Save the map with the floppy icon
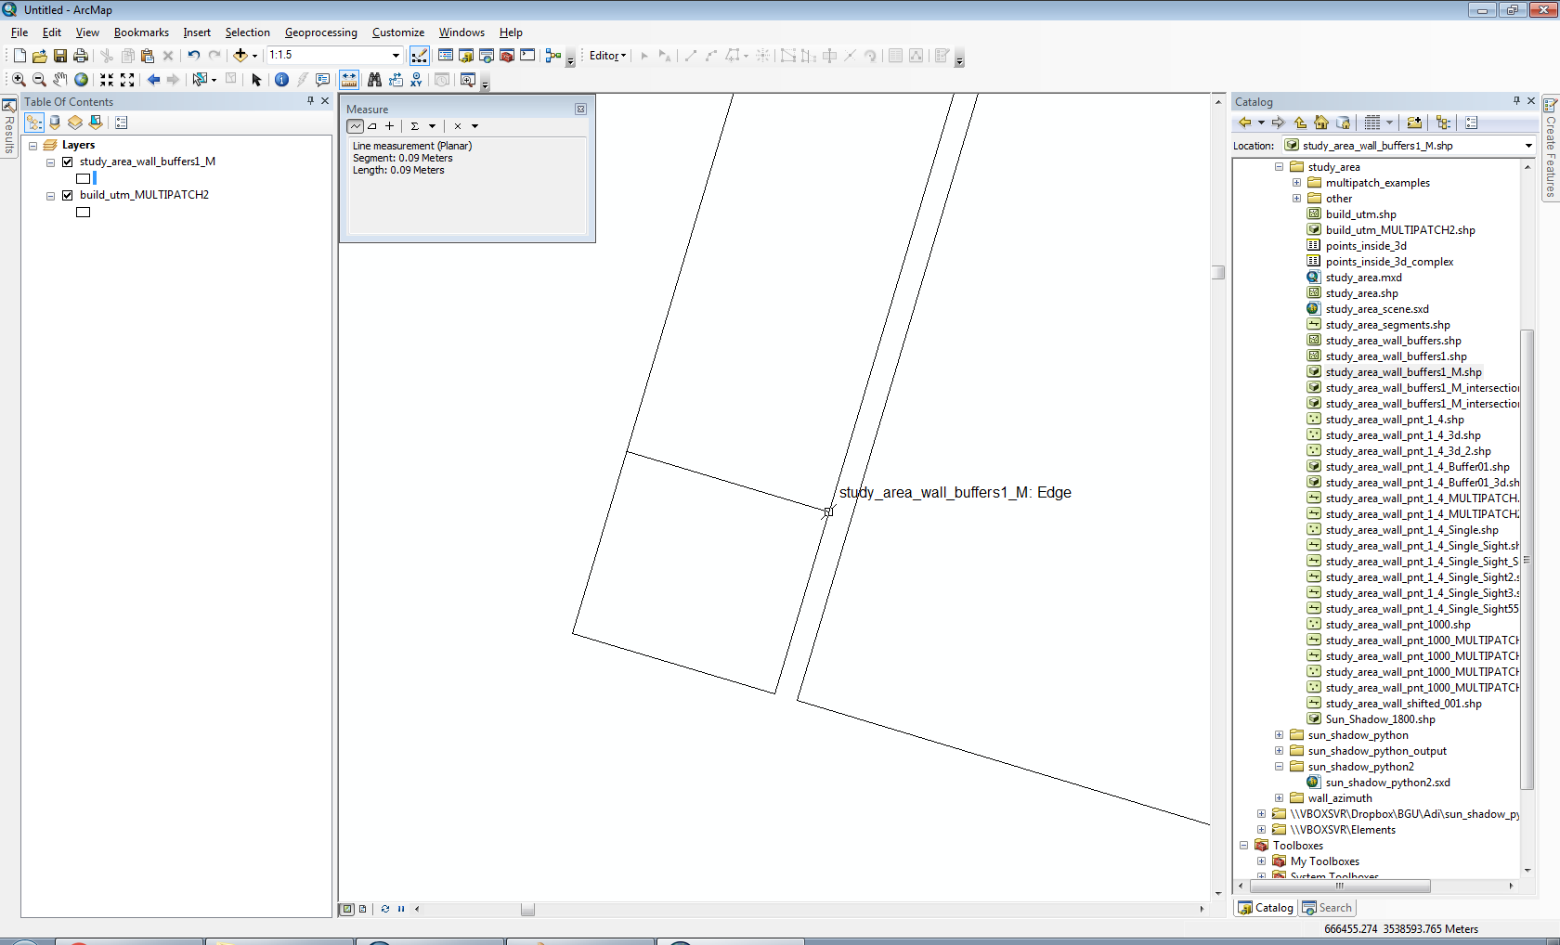The width and height of the screenshot is (1560, 945). tap(60, 56)
